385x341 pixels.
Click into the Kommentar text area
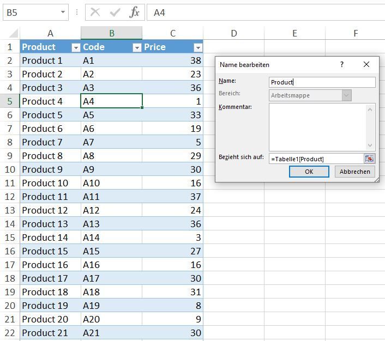coord(317,127)
